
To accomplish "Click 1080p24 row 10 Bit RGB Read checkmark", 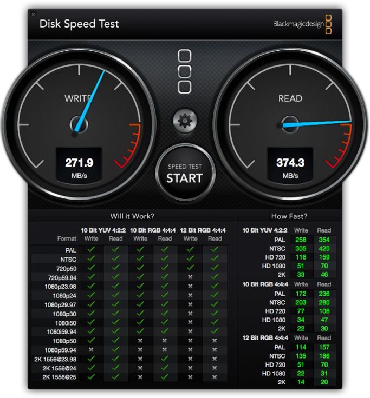I will tap(165, 295).
